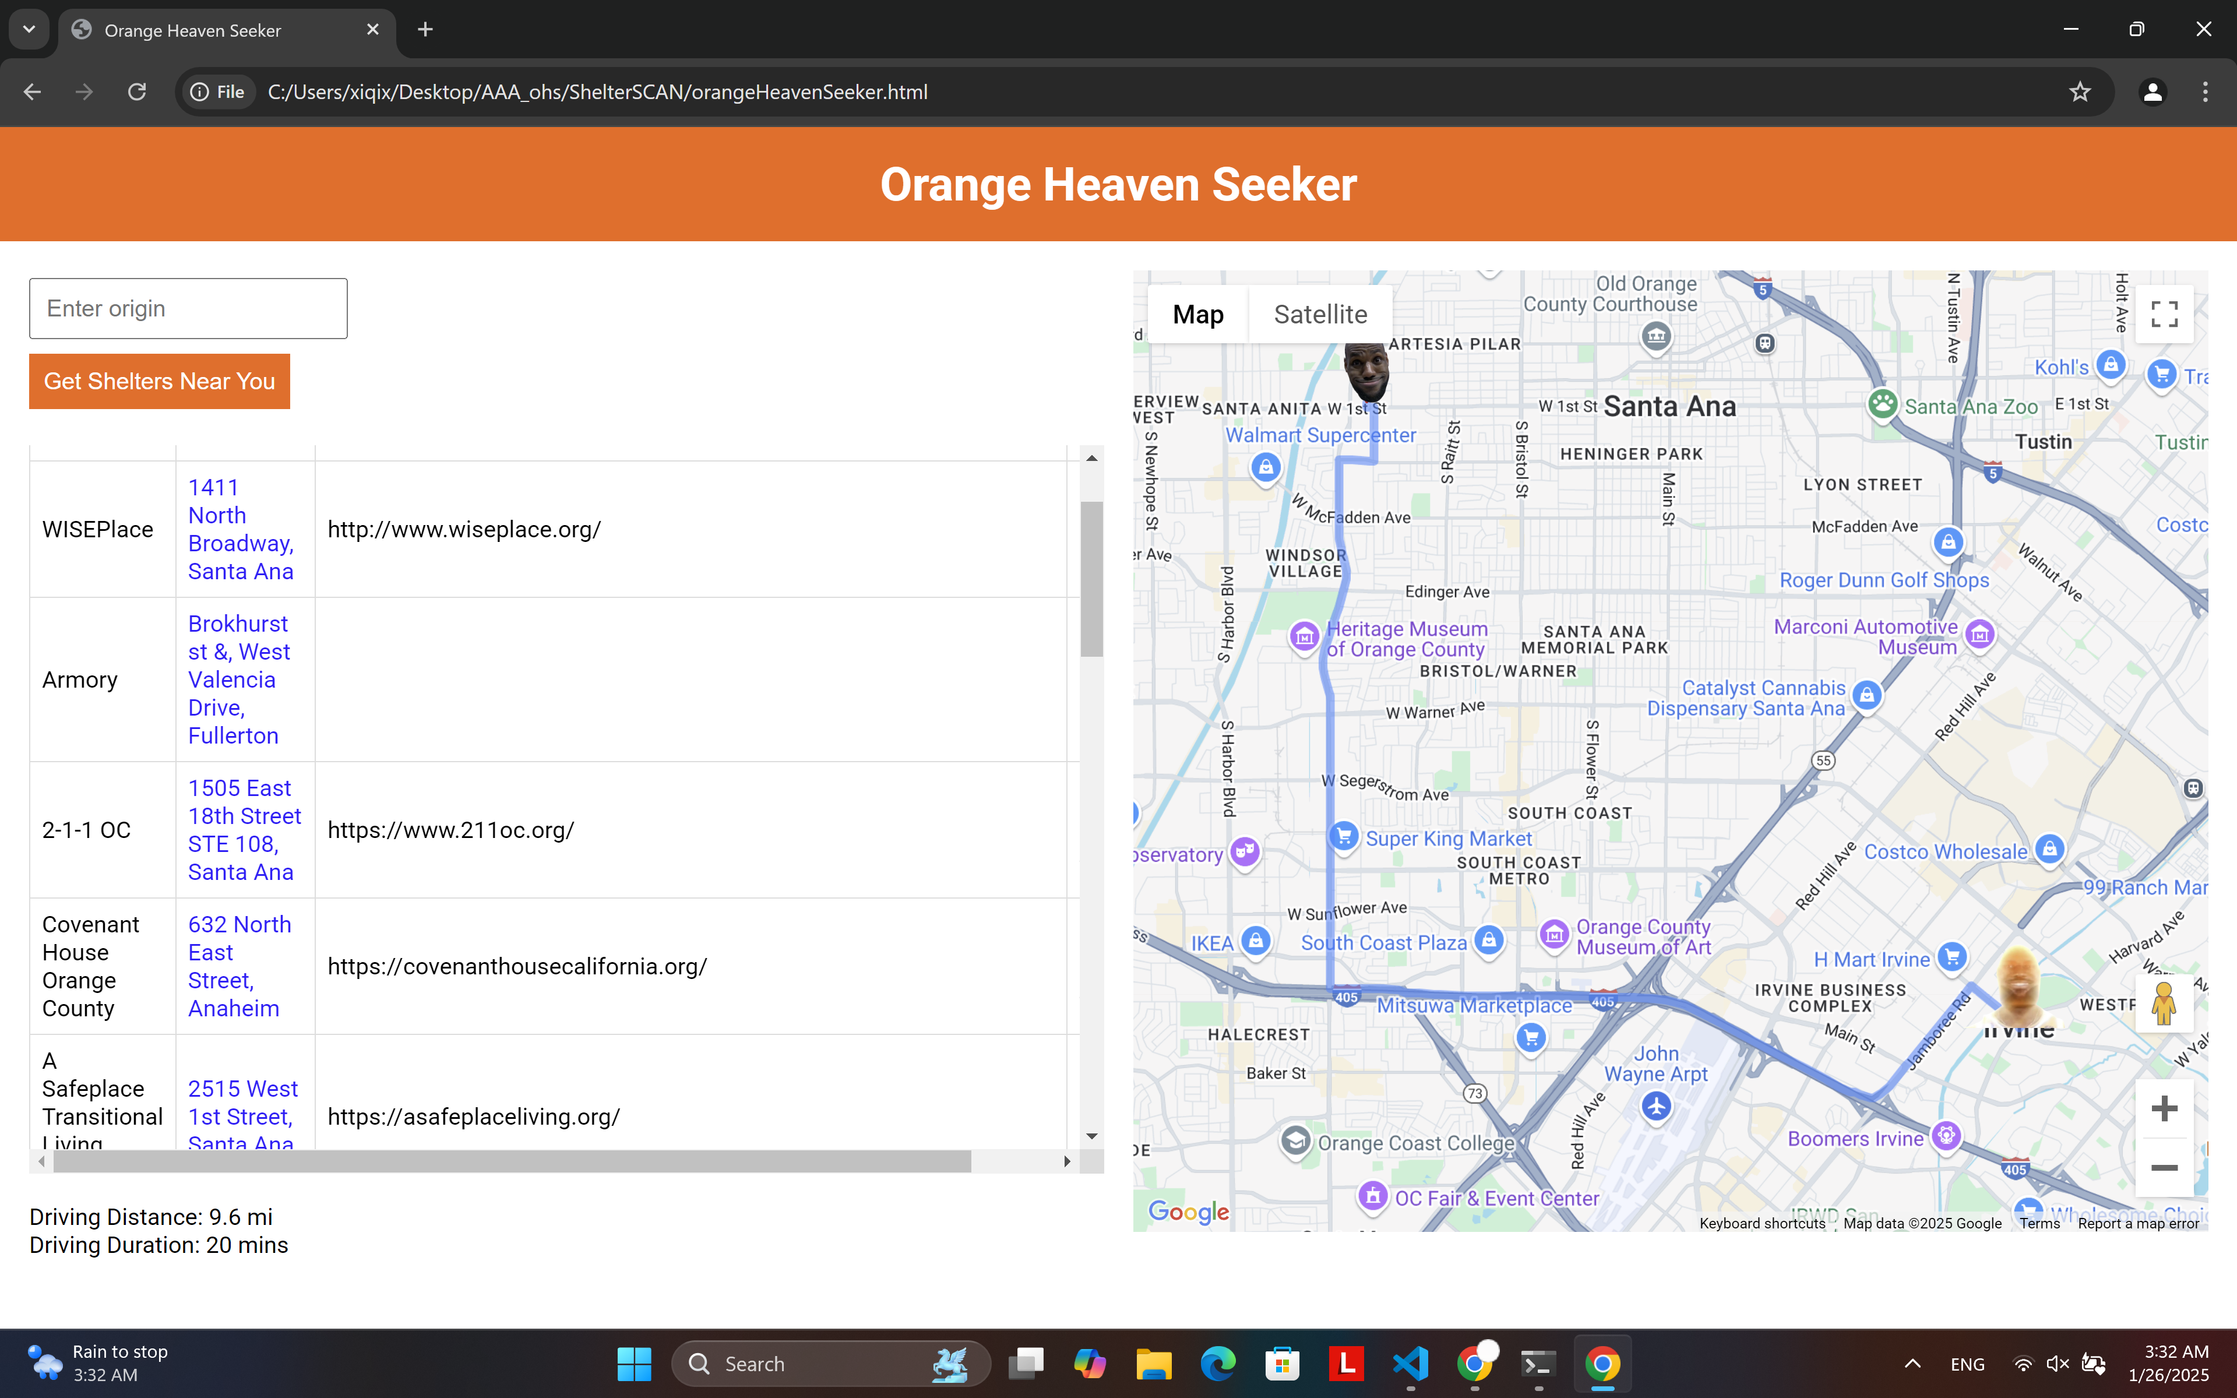
Task: Switch map to Satellite view
Action: [1320, 314]
